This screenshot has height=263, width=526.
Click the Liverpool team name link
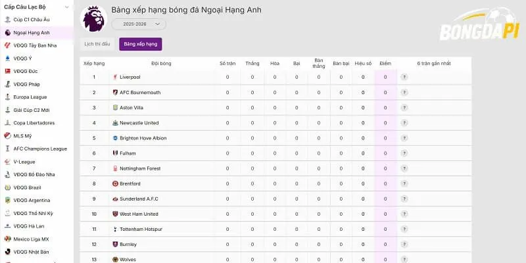pos(130,77)
